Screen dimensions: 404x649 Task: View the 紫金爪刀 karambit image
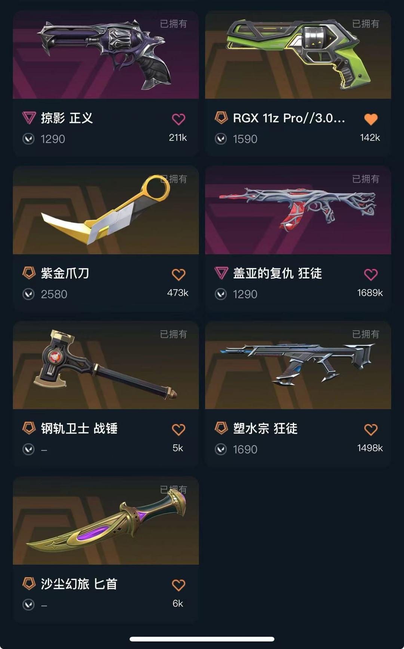point(106,210)
